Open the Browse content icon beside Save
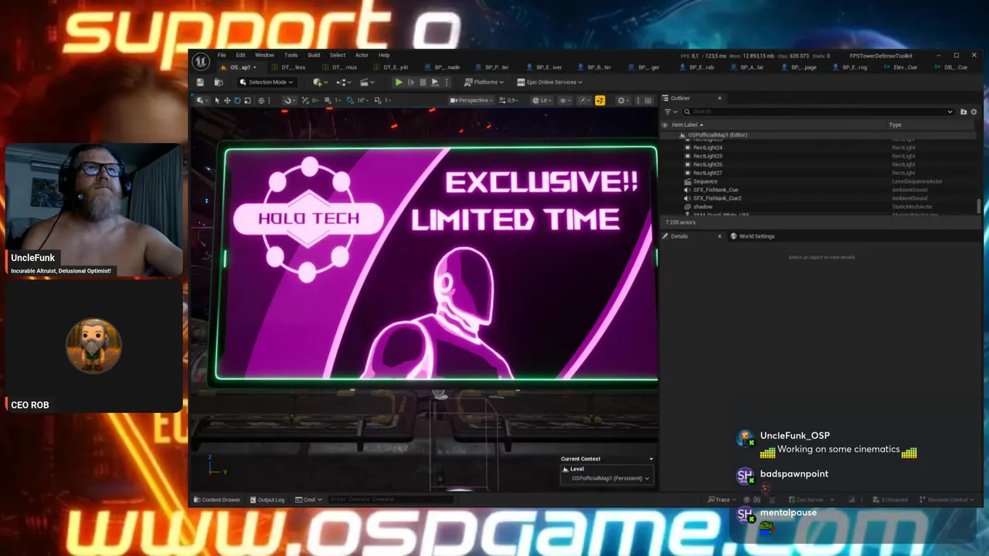 point(219,82)
